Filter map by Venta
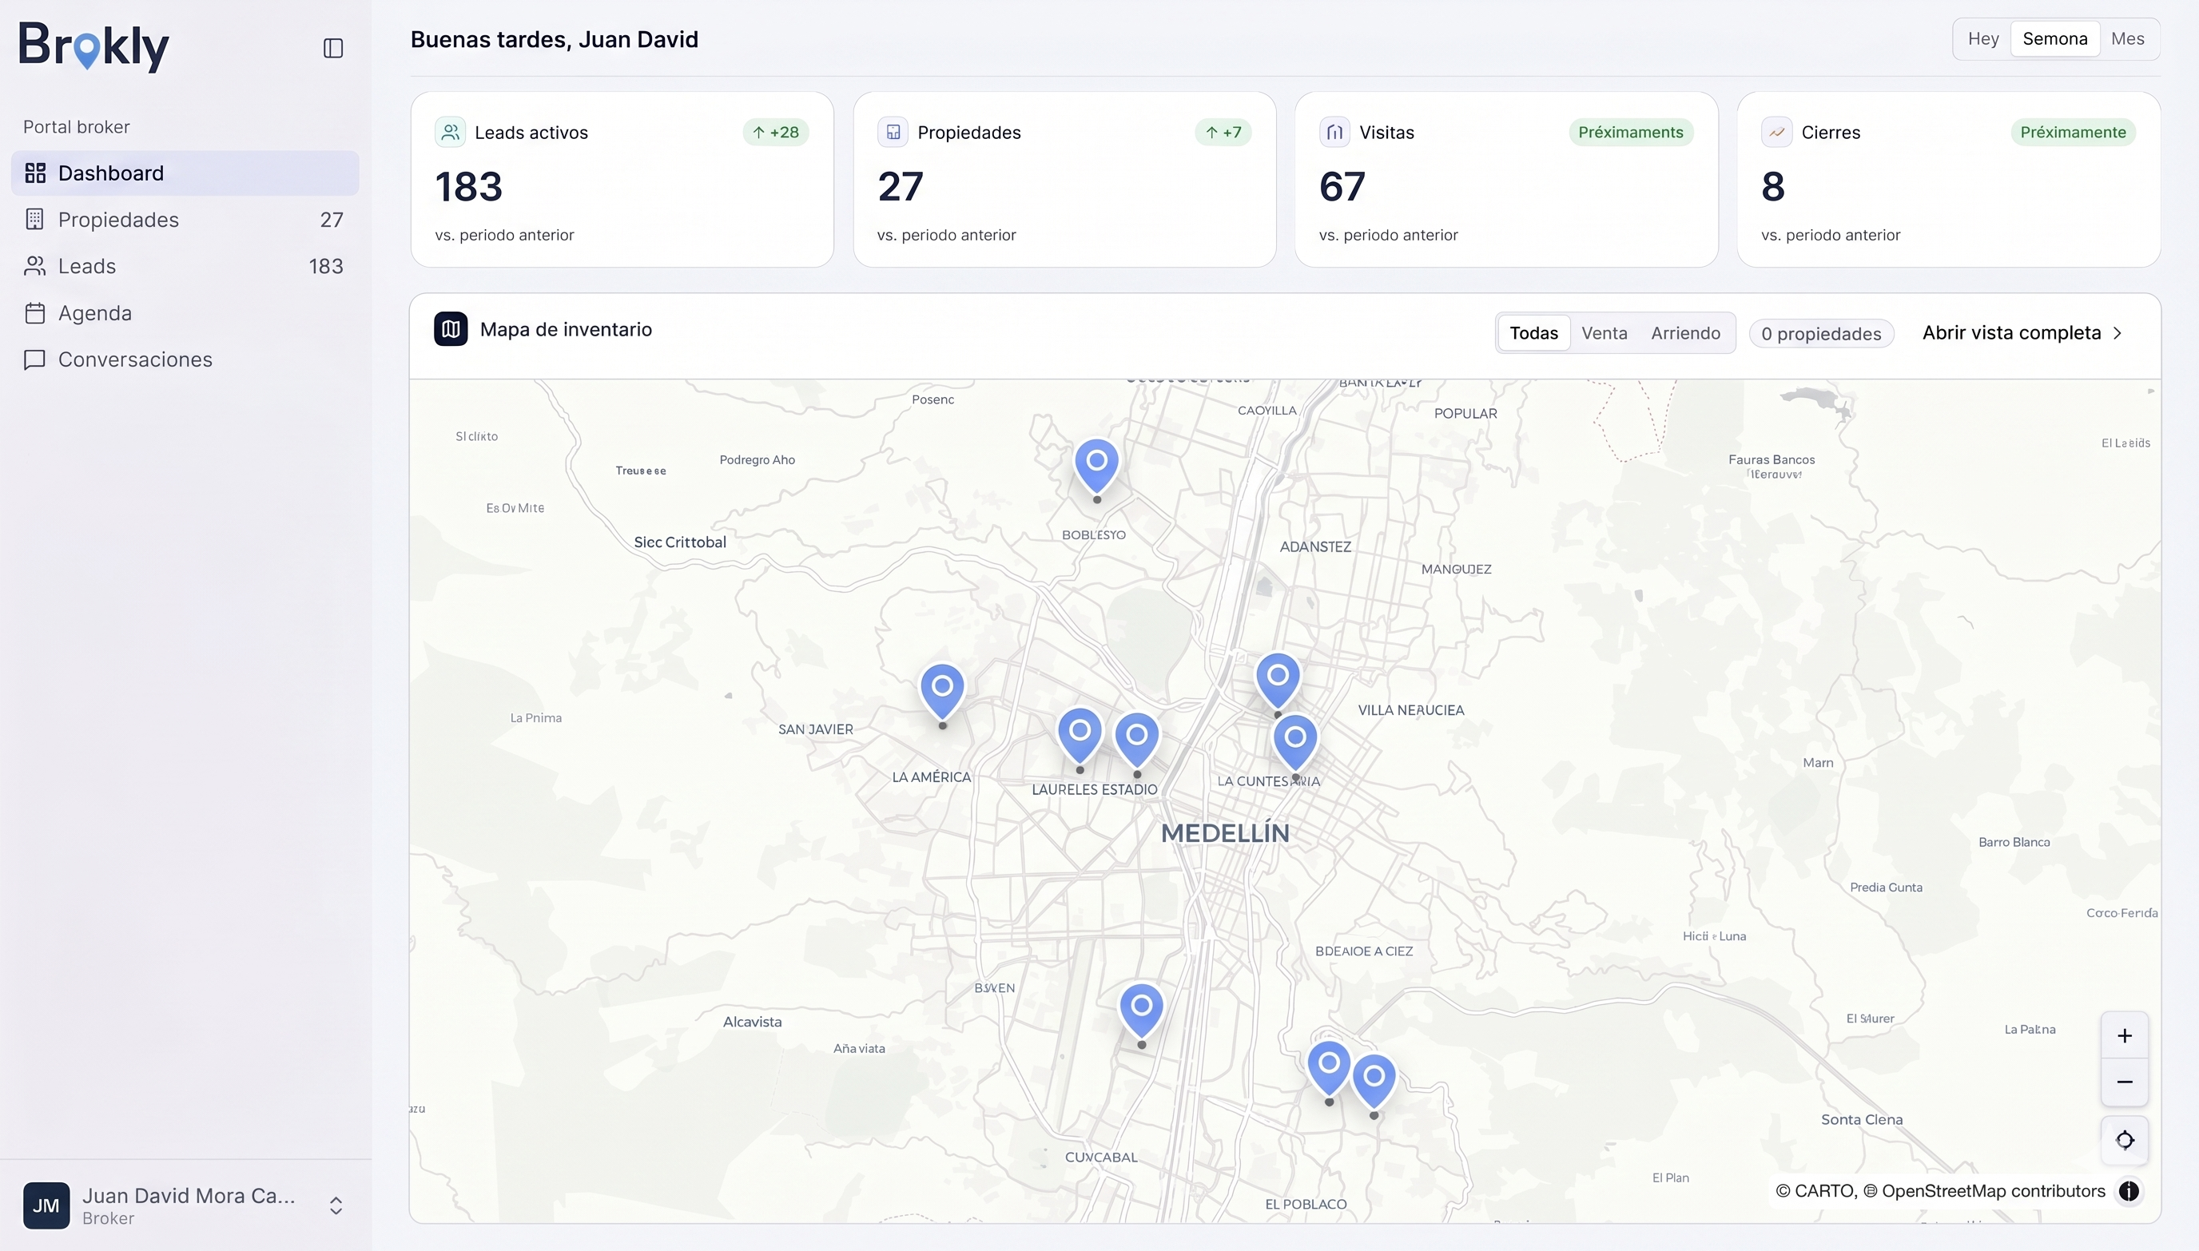This screenshot has height=1251, width=2199. click(1605, 333)
